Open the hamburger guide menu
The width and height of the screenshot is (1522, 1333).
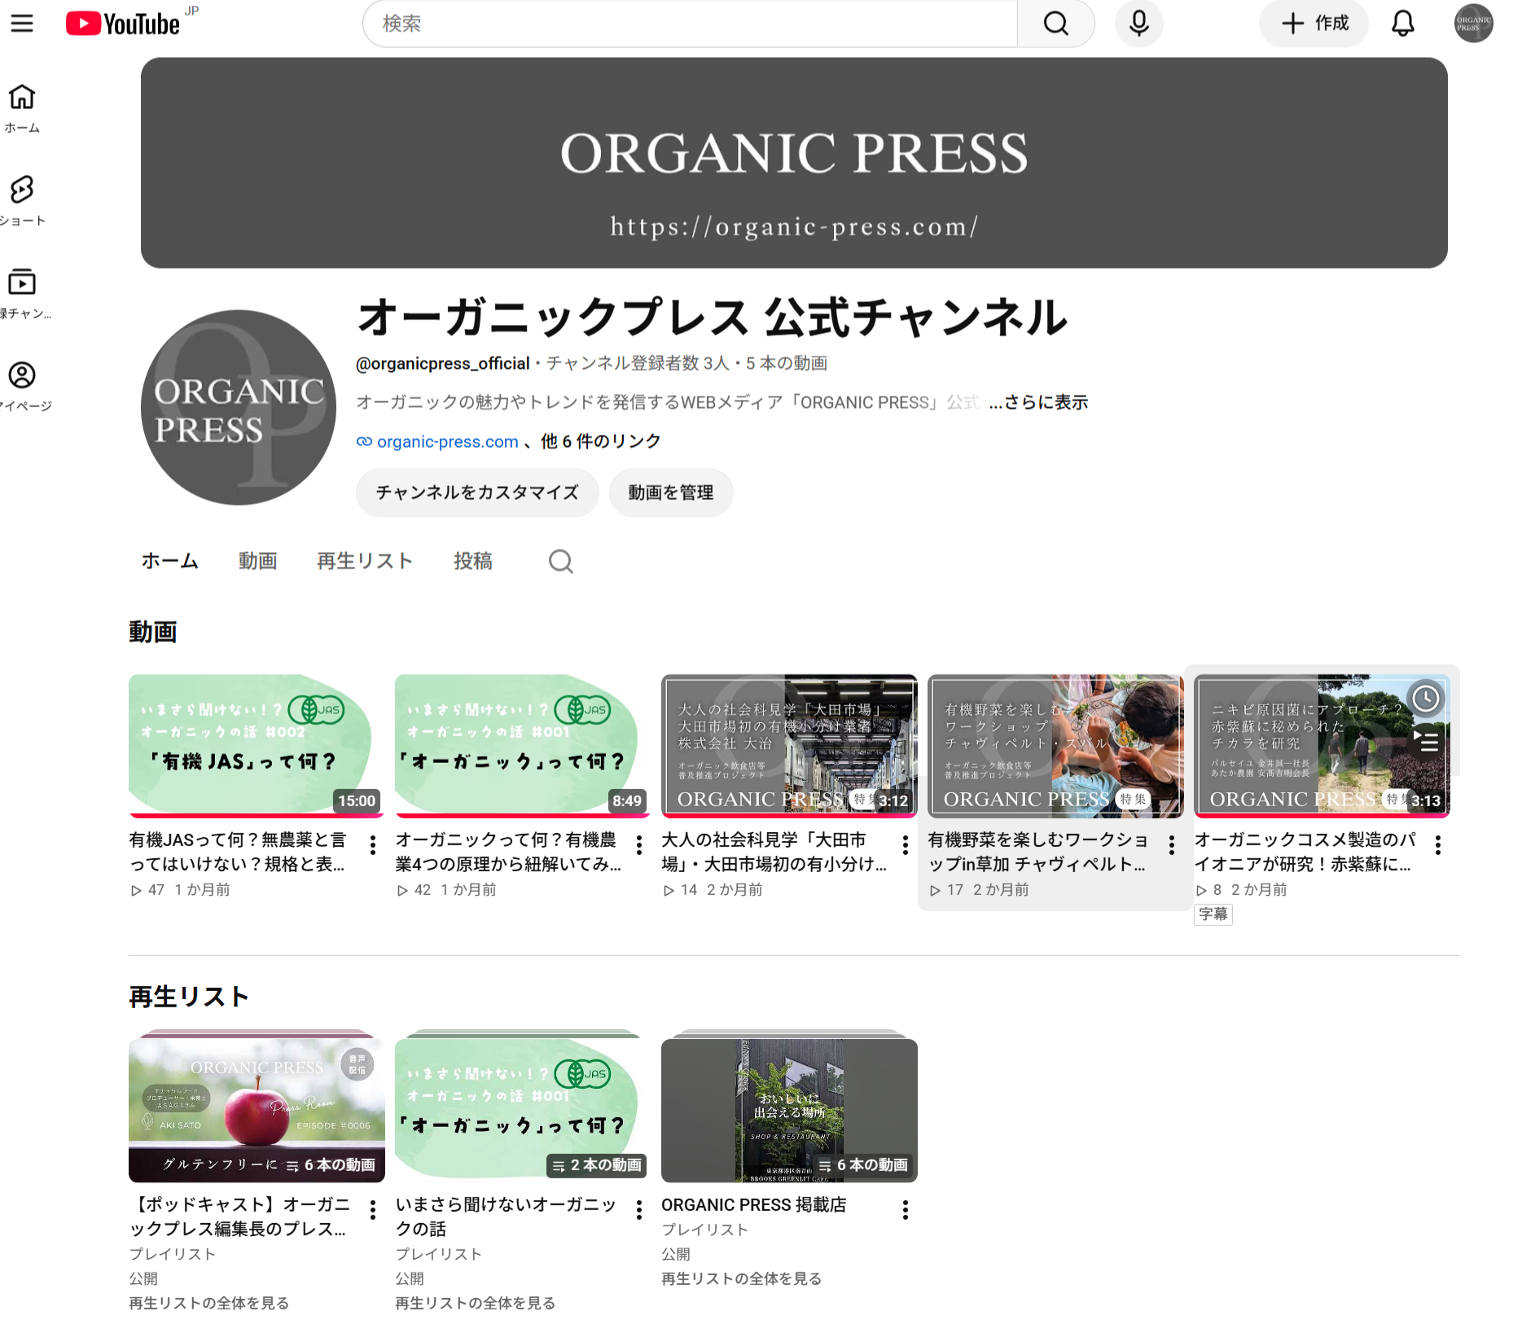pos(22,24)
